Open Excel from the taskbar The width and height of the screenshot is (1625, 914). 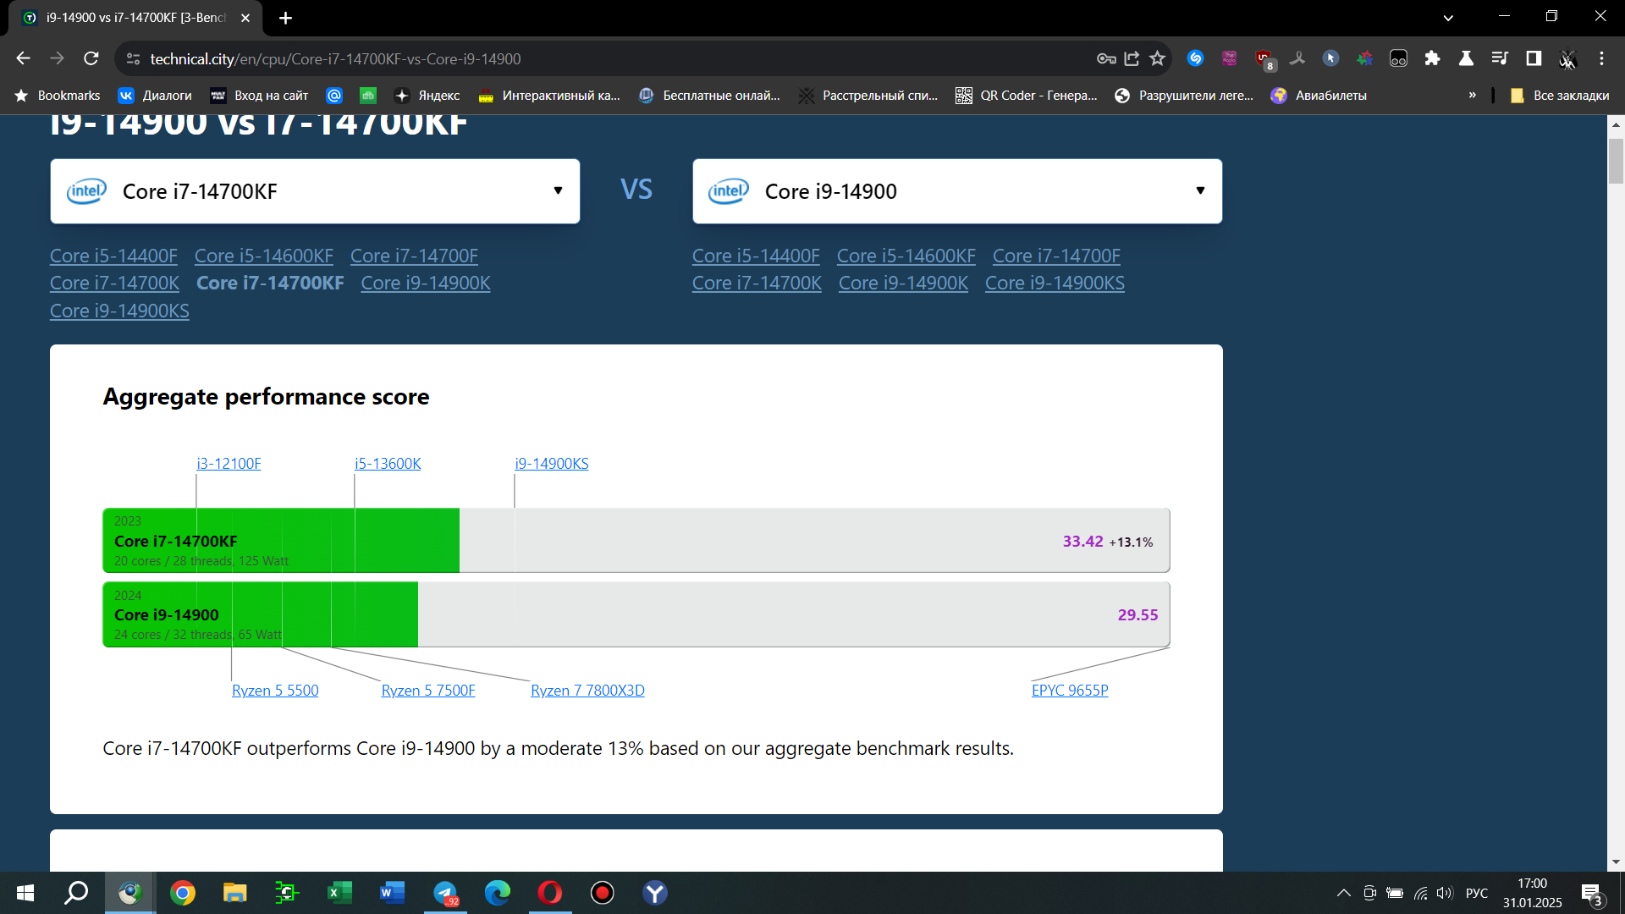point(339,893)
